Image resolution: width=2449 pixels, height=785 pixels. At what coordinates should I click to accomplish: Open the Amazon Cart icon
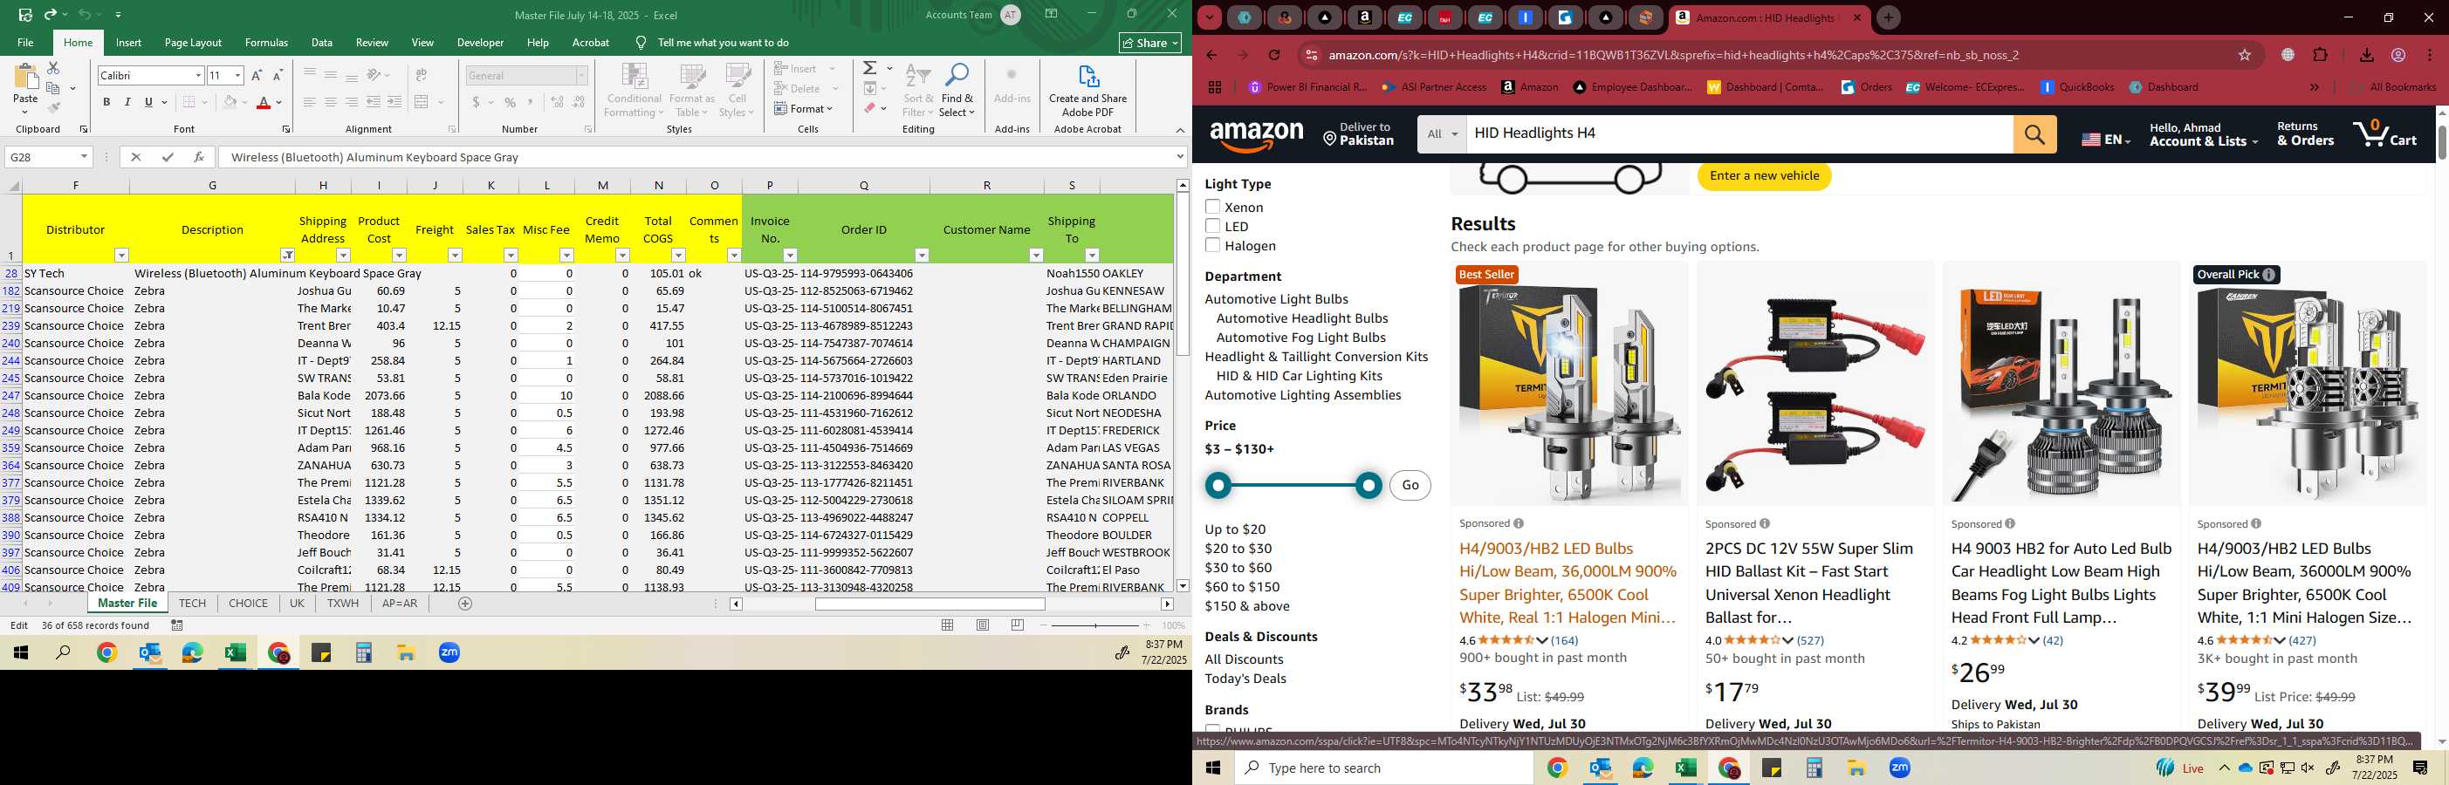pyautogui.click(x=2384, y=134)
